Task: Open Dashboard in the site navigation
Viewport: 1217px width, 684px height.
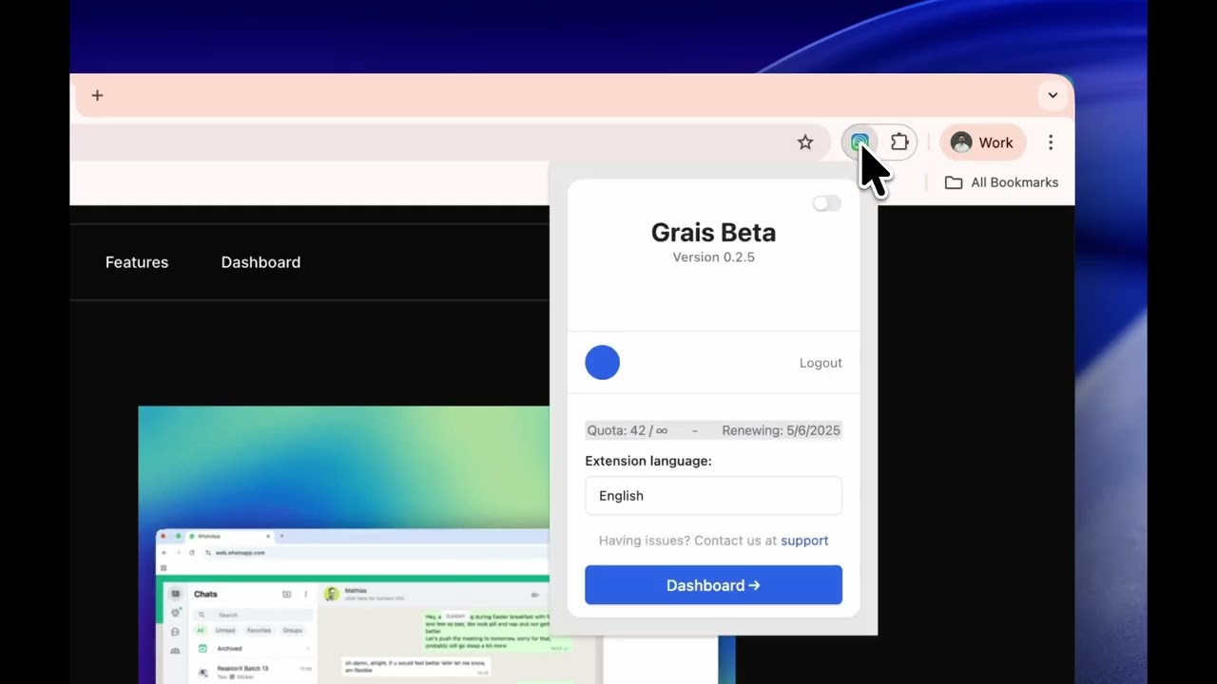Action: (x=261, y=262)
